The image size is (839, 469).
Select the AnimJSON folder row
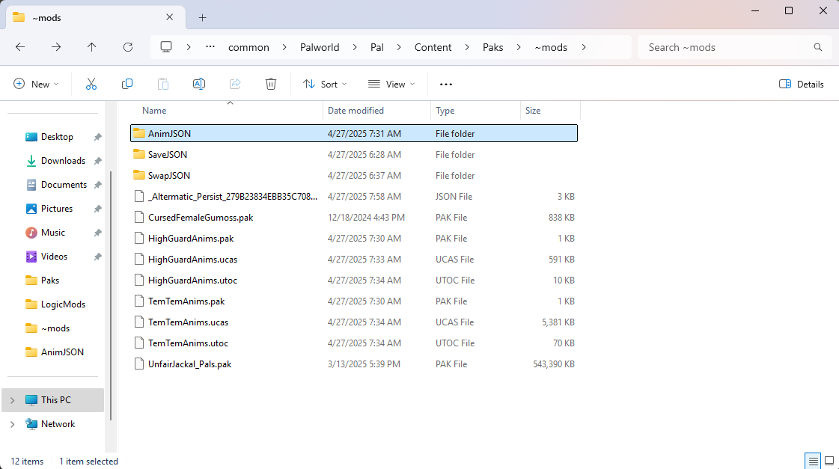tap(354, 133)
